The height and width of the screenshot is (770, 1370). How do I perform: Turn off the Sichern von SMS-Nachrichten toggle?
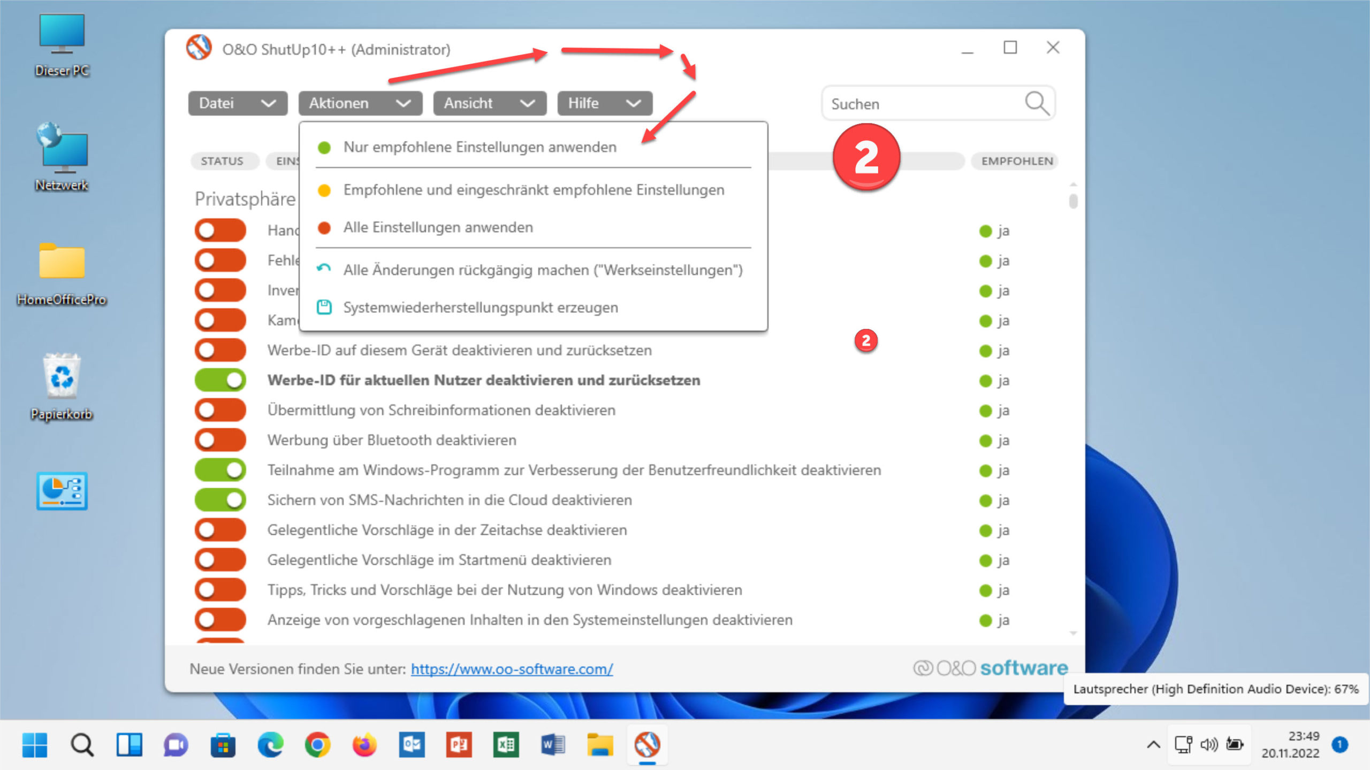coord(220,499)
